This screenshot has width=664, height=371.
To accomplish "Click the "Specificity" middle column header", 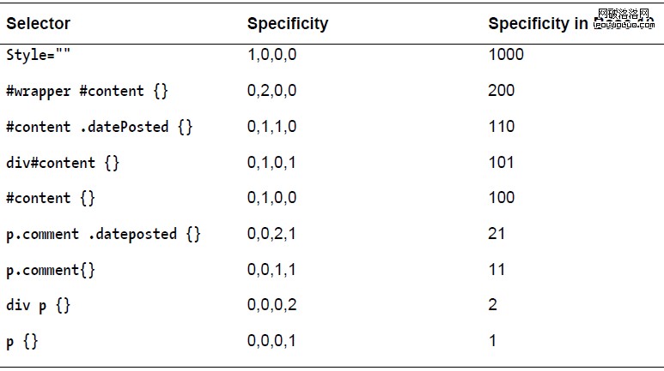I will [x=288, y=24].
